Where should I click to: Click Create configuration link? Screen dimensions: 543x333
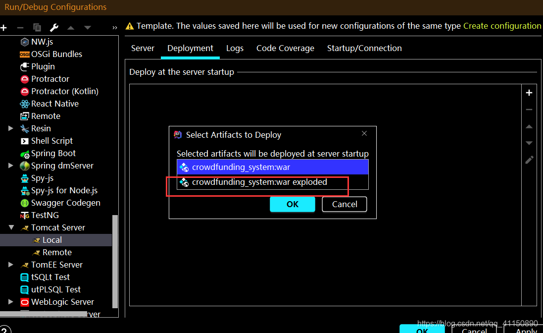click(502, 26)
